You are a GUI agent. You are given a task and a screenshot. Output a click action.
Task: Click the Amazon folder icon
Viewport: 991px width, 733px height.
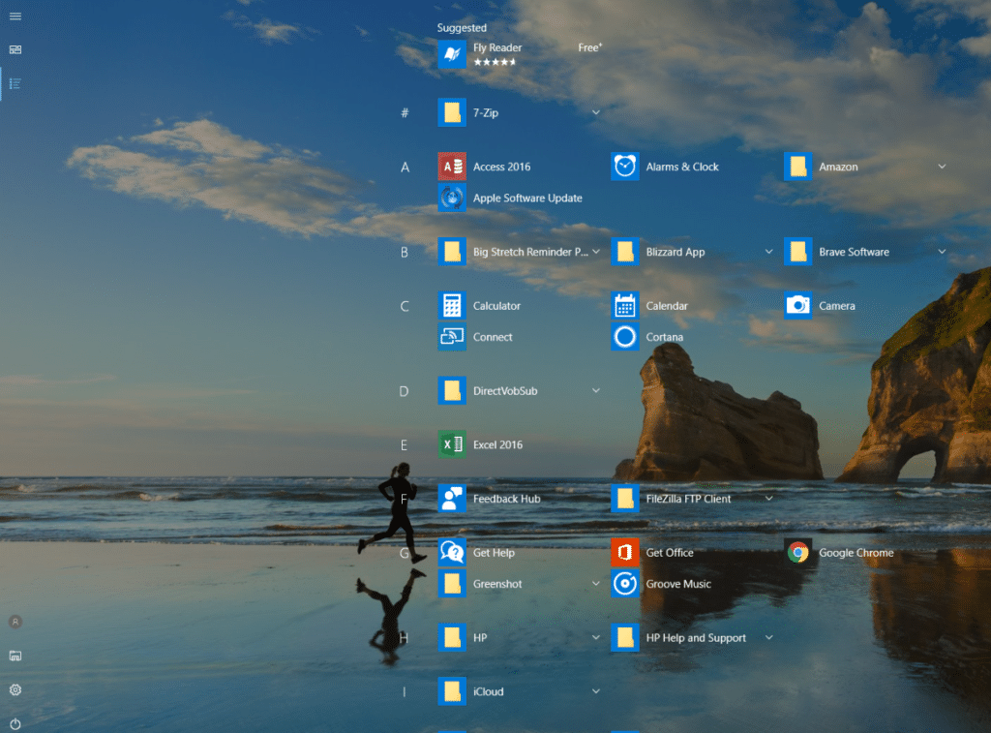[x=798, y=167]
